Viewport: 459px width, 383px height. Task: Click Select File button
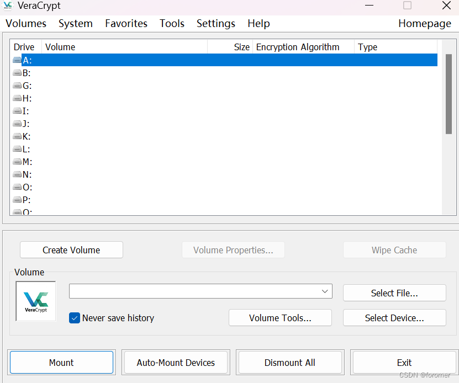(x=394, y=293)
